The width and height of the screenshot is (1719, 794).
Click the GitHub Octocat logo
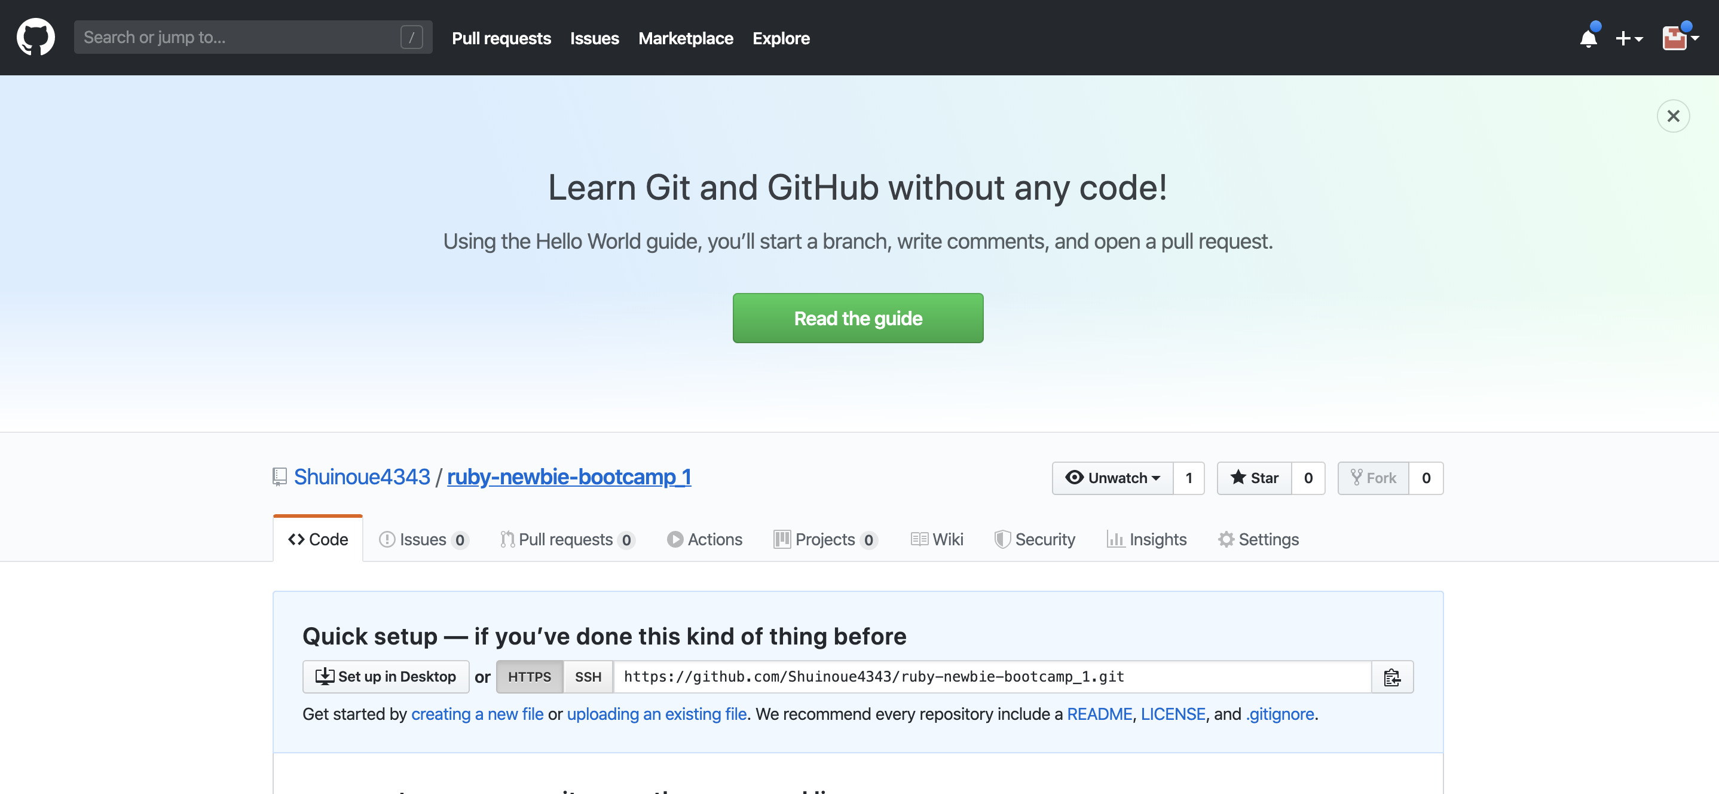[x=35, y=38]
